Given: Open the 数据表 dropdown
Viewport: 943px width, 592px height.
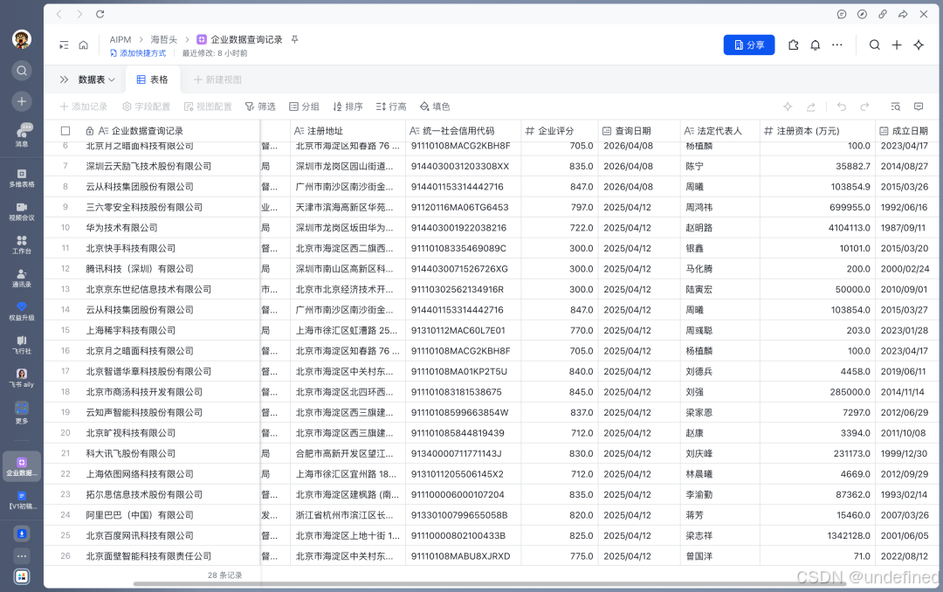Looking at the screenshot, I should coord(96,79).
